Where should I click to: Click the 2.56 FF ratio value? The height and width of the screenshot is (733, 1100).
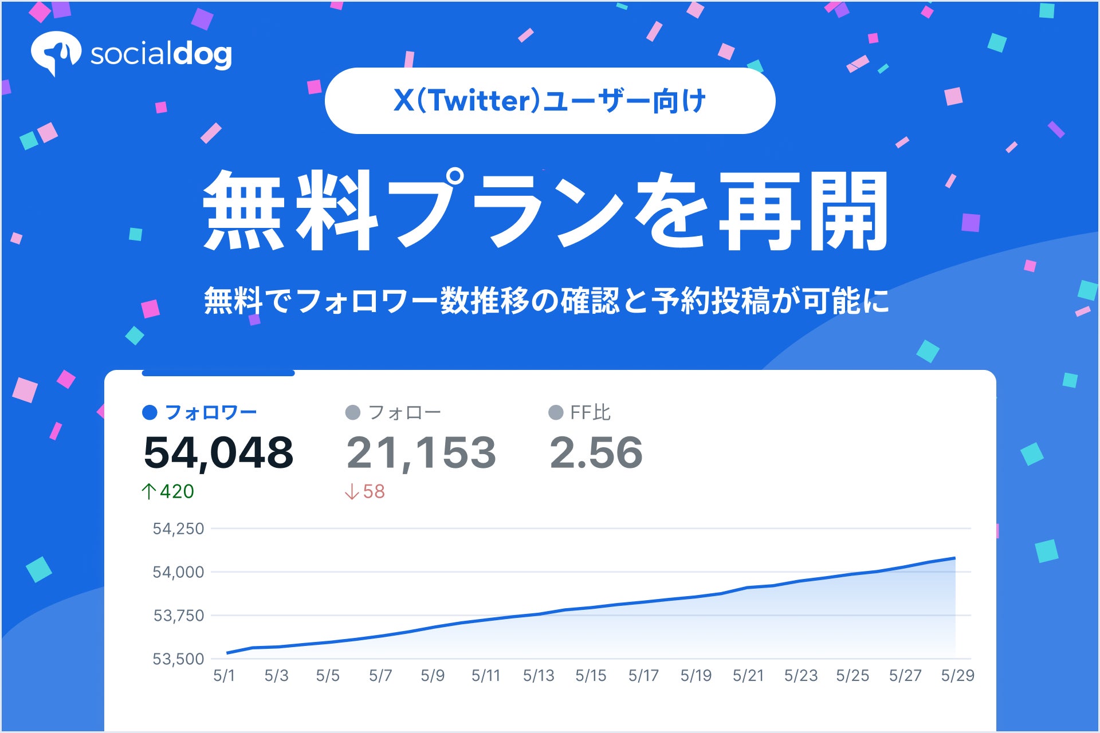tap(596, 452)
